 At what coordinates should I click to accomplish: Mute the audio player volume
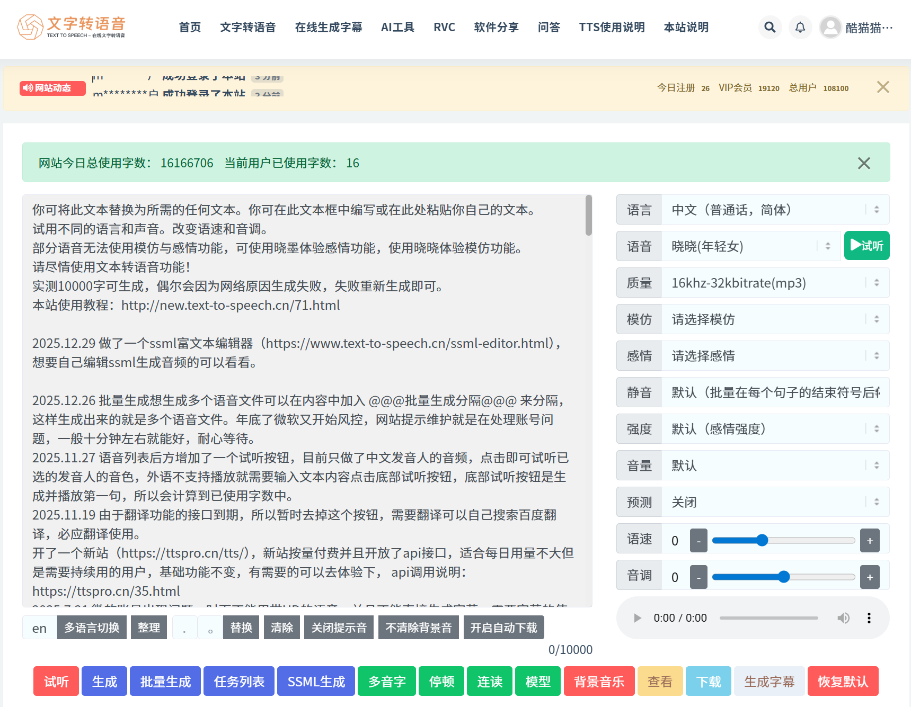pyautogui.click(x=843, y=618)
